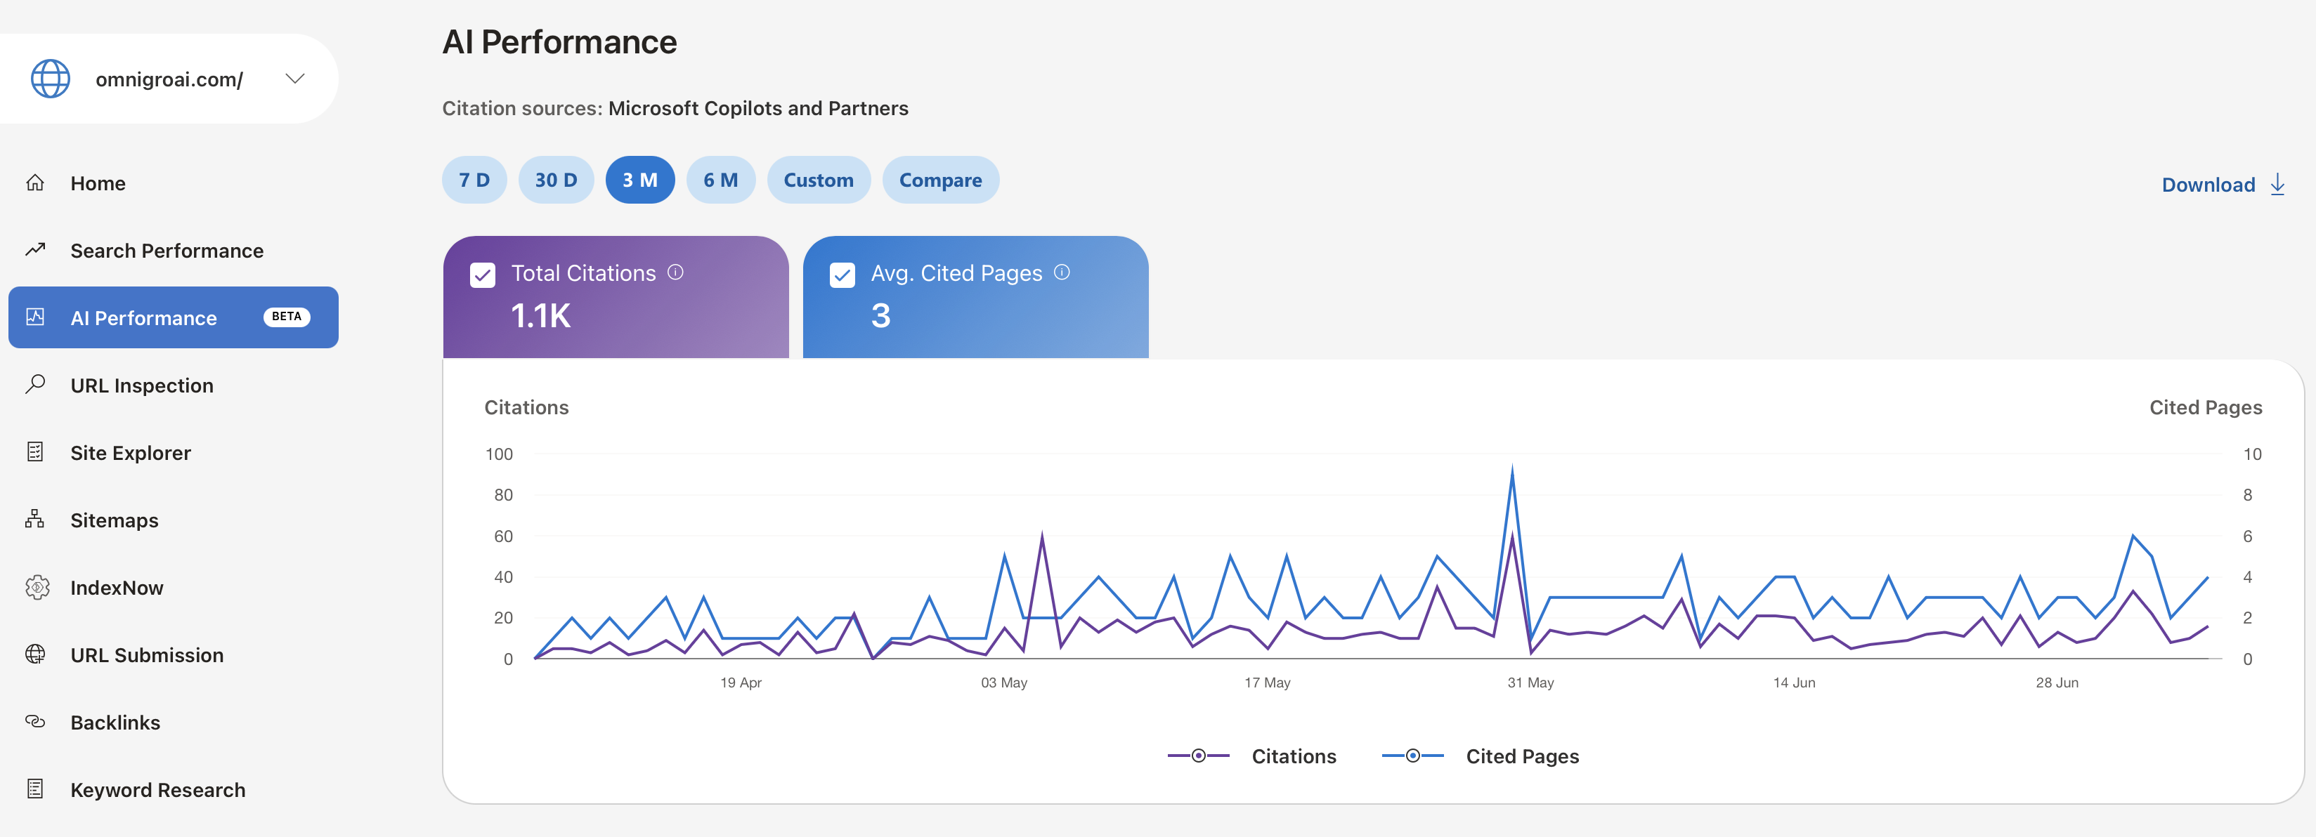
Task: Click the 14 Jun axis label
Action: pos(1794,683)
